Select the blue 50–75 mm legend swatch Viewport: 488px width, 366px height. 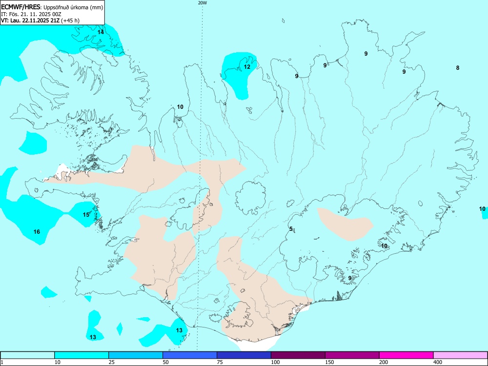(x=190, y=355)
